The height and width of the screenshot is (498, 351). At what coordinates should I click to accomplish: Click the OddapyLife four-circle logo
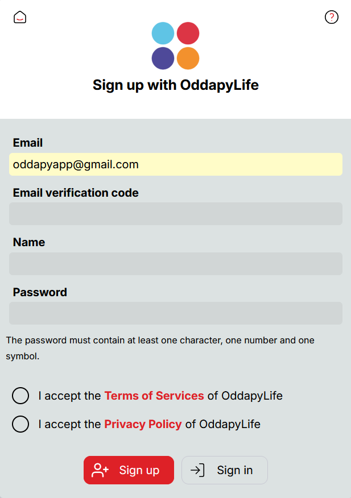click(x=175, y=45)
